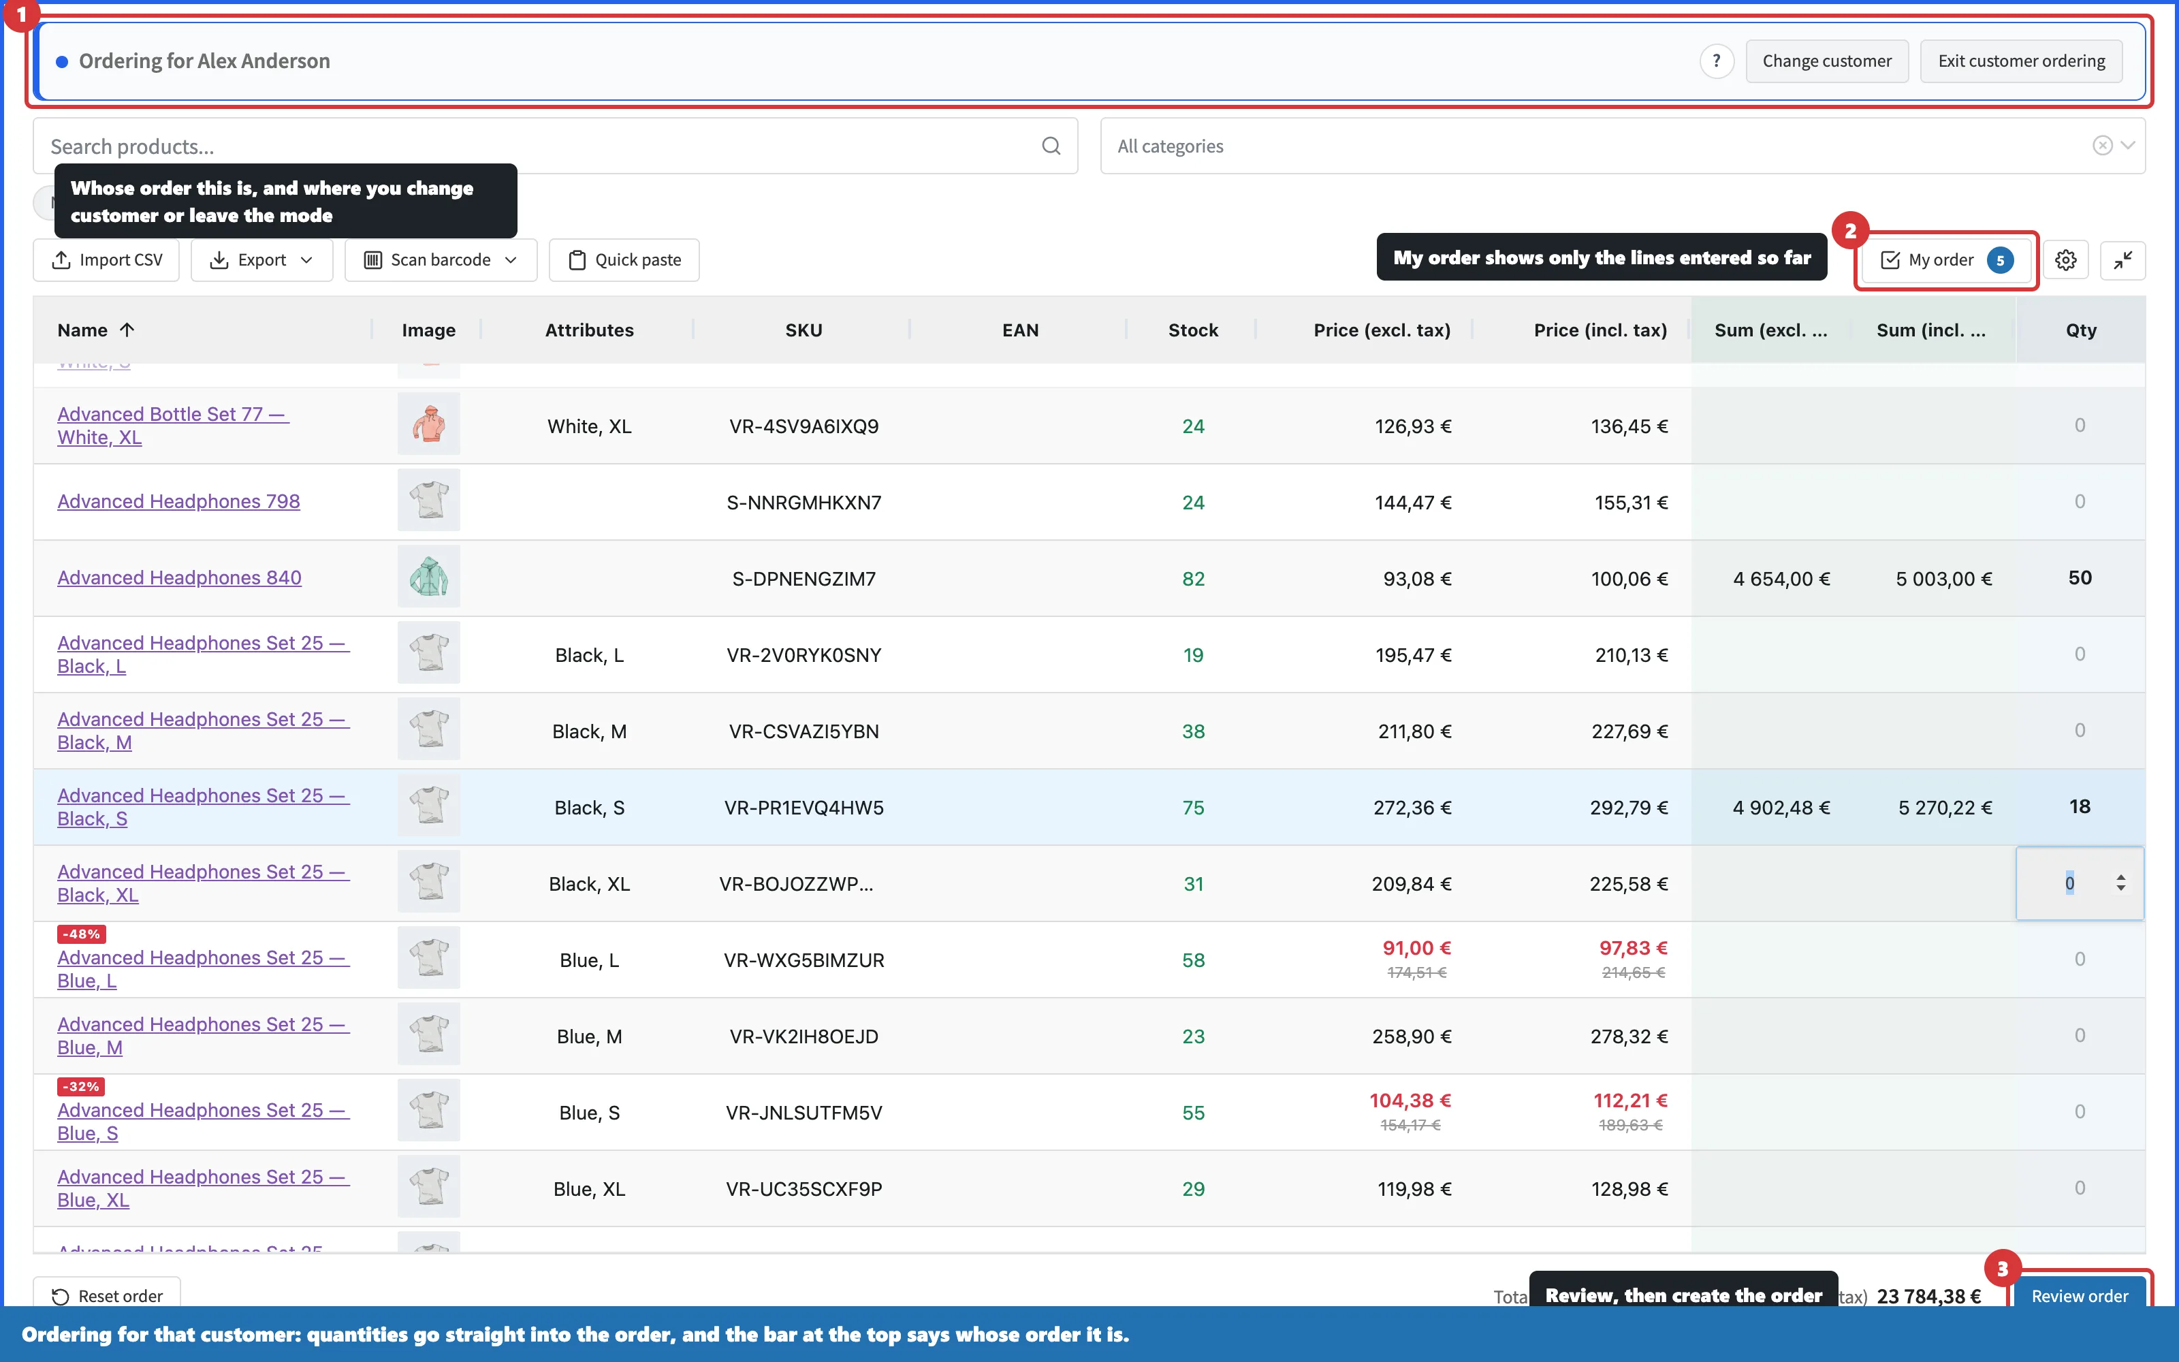Screen dimensions: 2179x1362
Task: Click the Advanced Headphones 840 green thumbnail
Action: (428, 577)
